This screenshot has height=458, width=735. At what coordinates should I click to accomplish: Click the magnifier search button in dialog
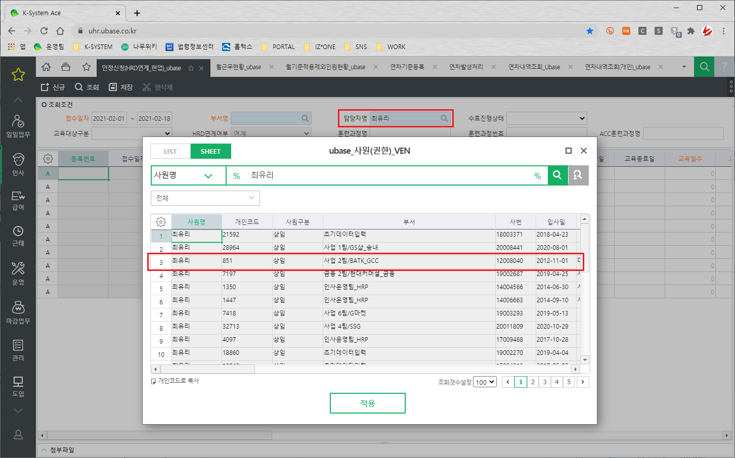click(x=557, y=175)
